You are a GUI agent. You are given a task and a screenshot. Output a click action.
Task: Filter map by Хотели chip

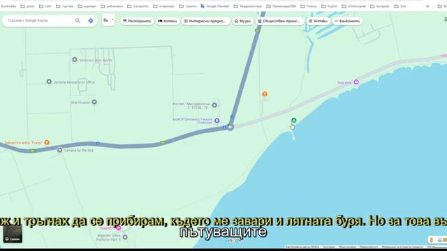(x=168, y=21)
